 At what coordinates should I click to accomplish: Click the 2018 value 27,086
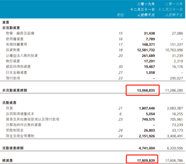[177, 34]
